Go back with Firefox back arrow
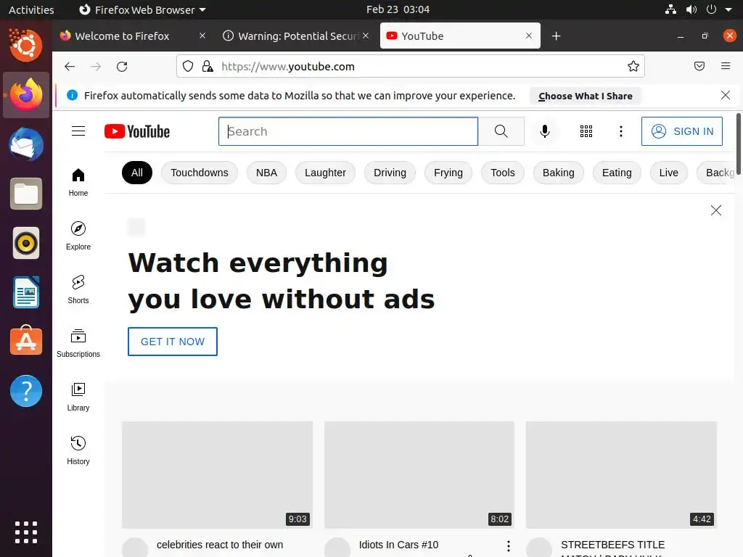 pyautogui.click(x=70, y=66)
